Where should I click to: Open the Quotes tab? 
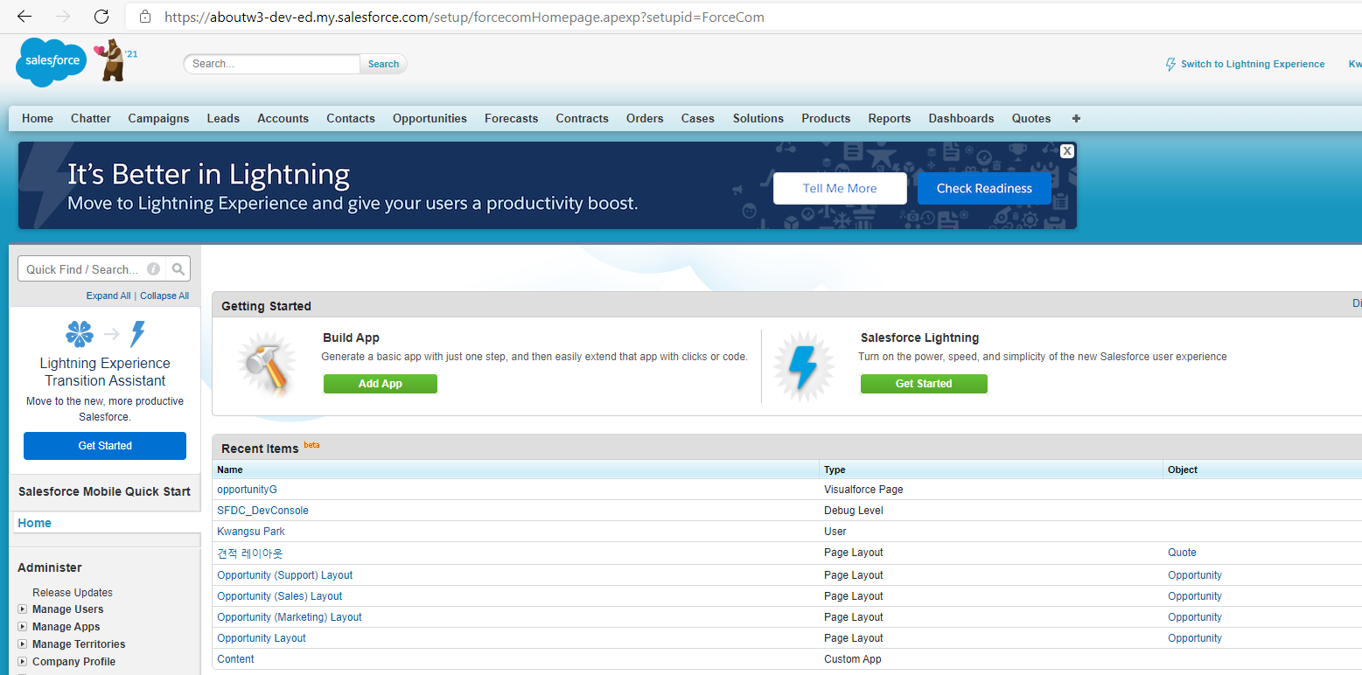click(x=1031, y=118)
